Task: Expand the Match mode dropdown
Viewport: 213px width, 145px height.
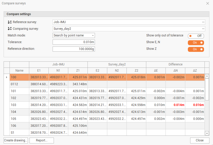Action: click(x=74, y=35)
